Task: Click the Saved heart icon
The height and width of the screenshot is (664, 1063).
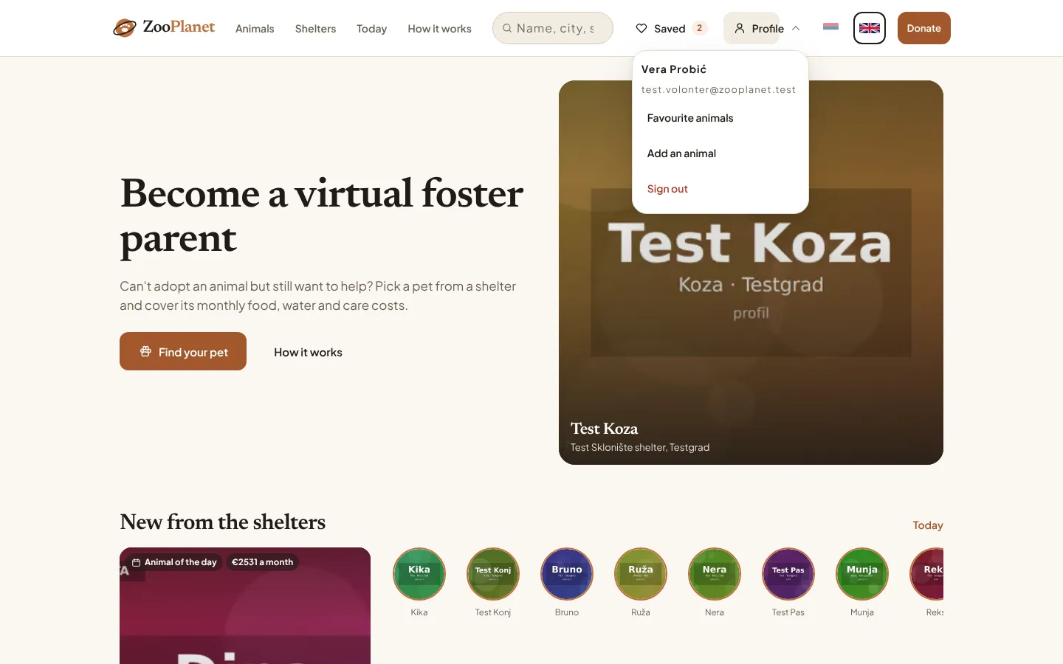Action: click(641, 28)
